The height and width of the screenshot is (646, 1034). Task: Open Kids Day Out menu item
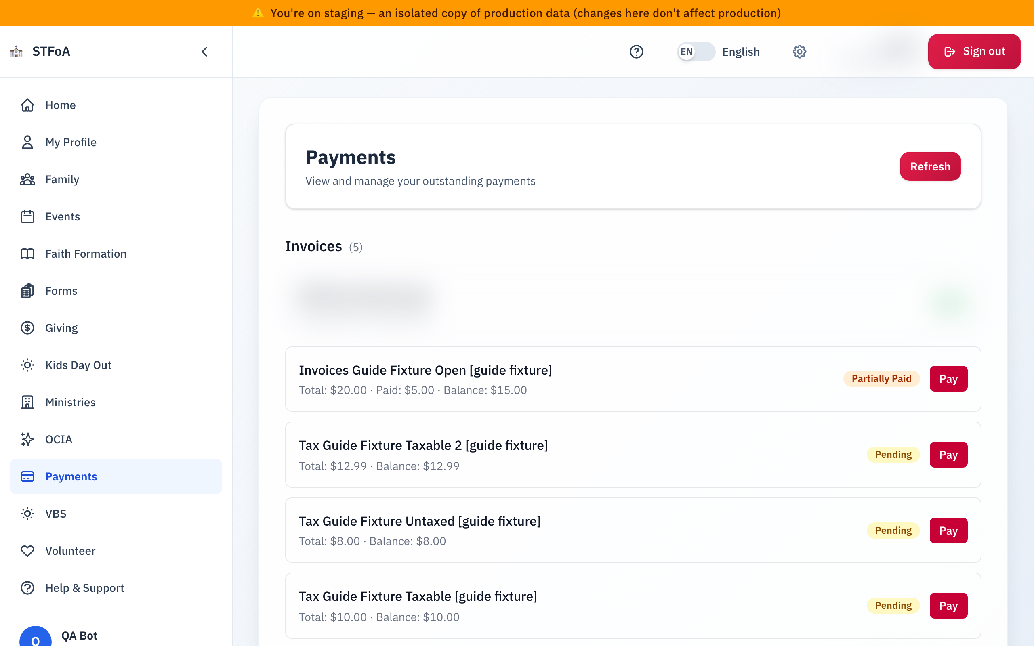116,365
